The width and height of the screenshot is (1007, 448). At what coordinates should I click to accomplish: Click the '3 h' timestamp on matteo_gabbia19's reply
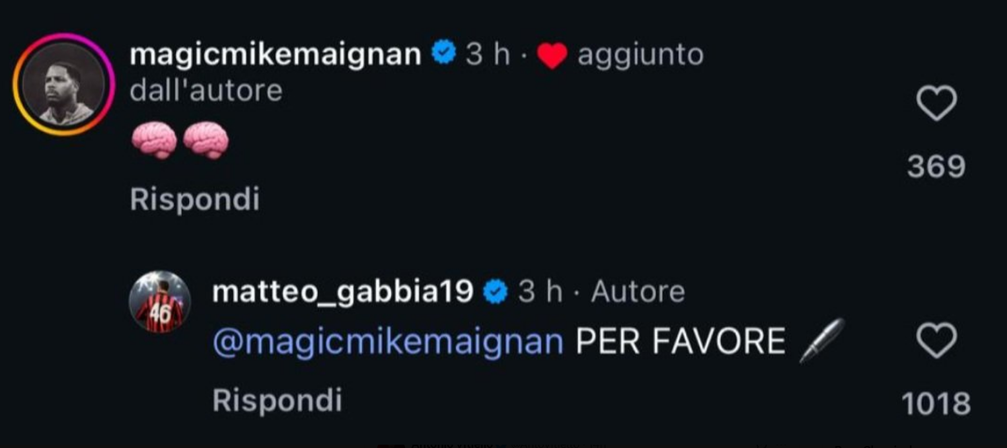540,291
